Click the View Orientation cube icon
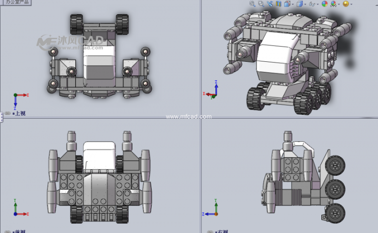This screenshot has height=233, width=378. [x=287, y=4]
